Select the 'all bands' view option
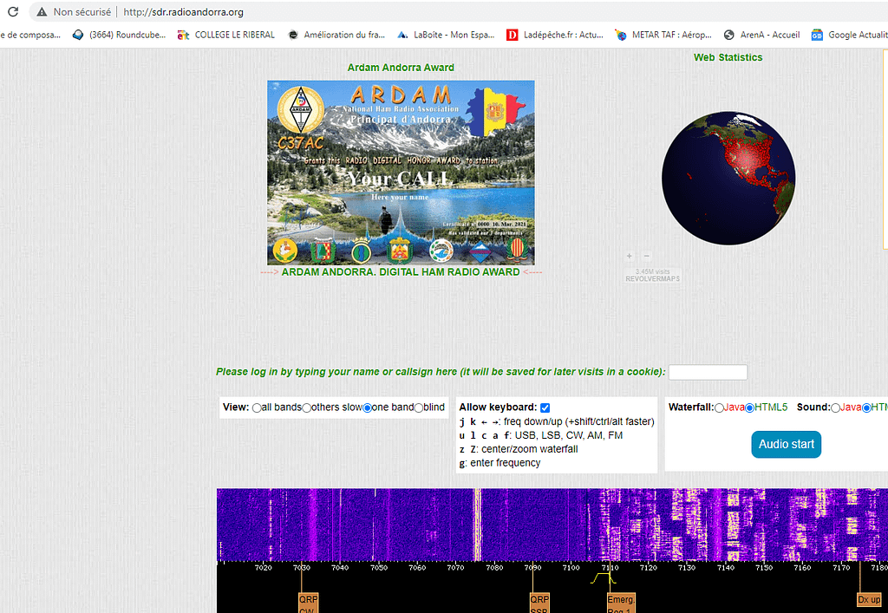 (x=257, y=408)
